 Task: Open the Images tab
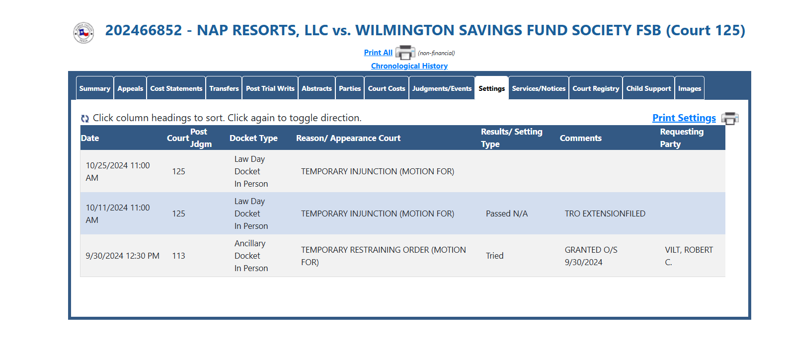[690, 88]
